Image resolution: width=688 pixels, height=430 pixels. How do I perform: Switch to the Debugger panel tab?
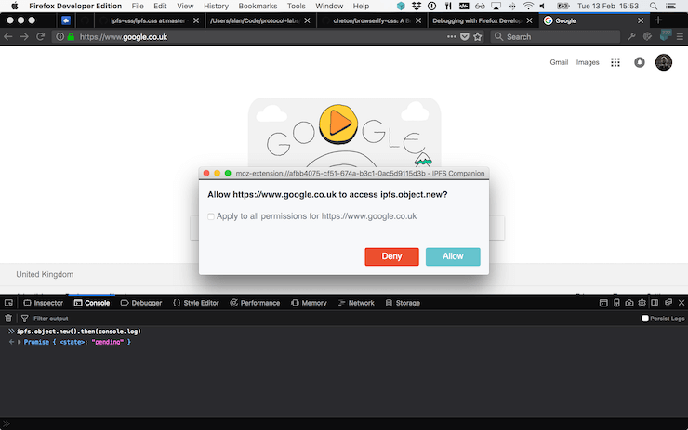point(141,303)
